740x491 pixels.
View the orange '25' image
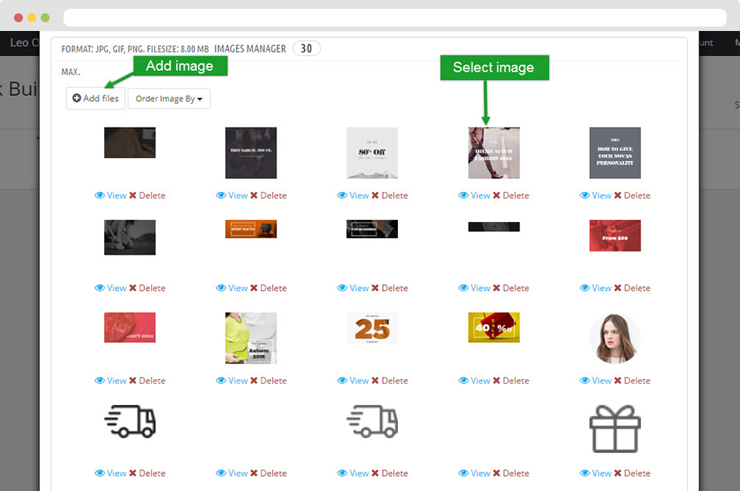353,381
